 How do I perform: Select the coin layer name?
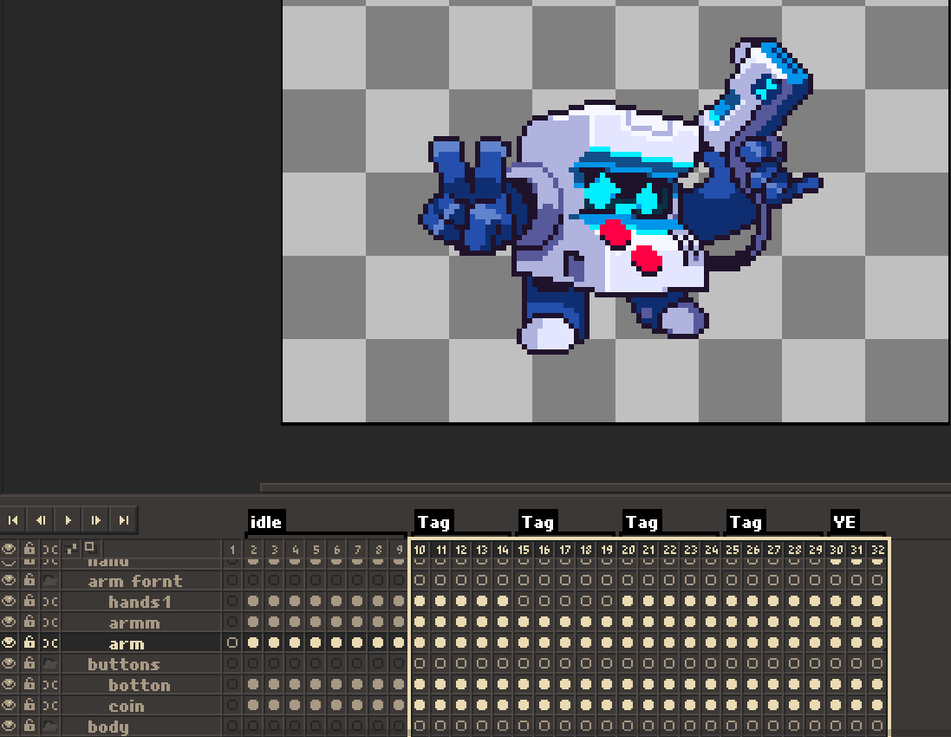click(x=127, y=706)
